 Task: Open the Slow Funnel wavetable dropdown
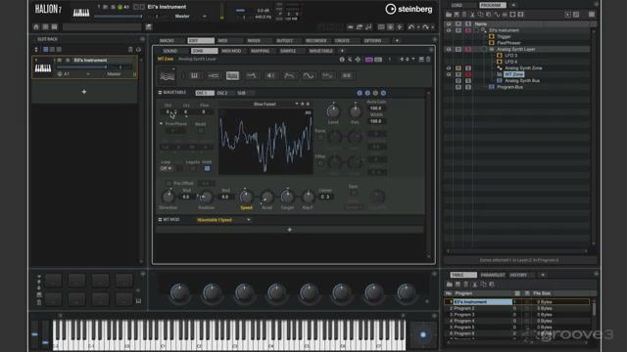click(x=296, y=104)
